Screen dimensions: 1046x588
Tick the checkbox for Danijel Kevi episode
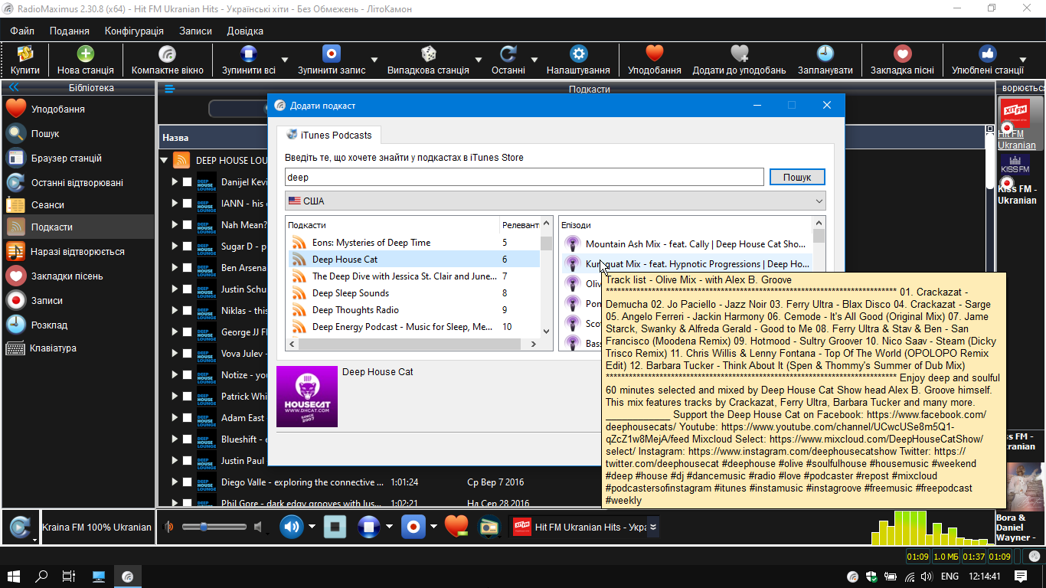(187, 182)
